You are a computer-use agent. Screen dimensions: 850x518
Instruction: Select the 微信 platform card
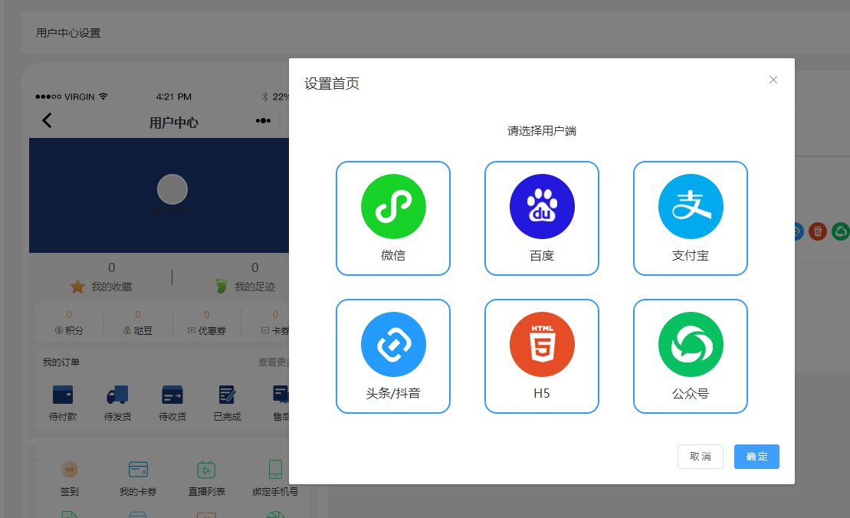coord(393,218)
